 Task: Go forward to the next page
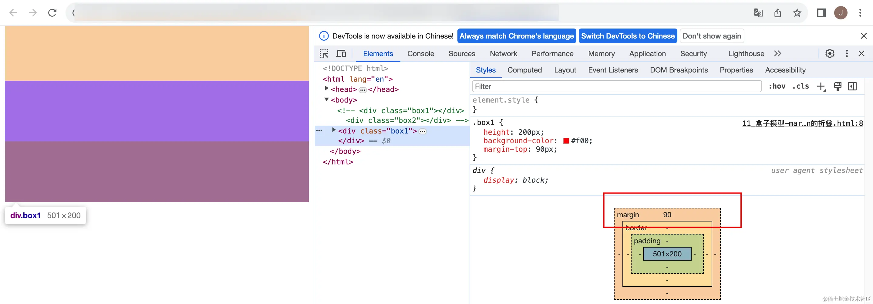point(32,13)
